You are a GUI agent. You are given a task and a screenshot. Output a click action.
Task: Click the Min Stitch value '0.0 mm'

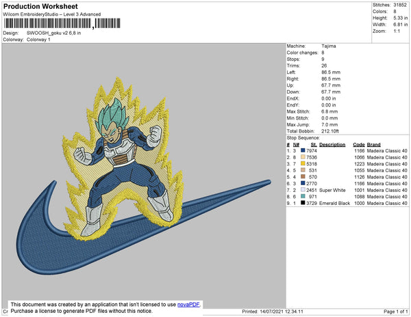pyautogui.click(x=329, y=118)
